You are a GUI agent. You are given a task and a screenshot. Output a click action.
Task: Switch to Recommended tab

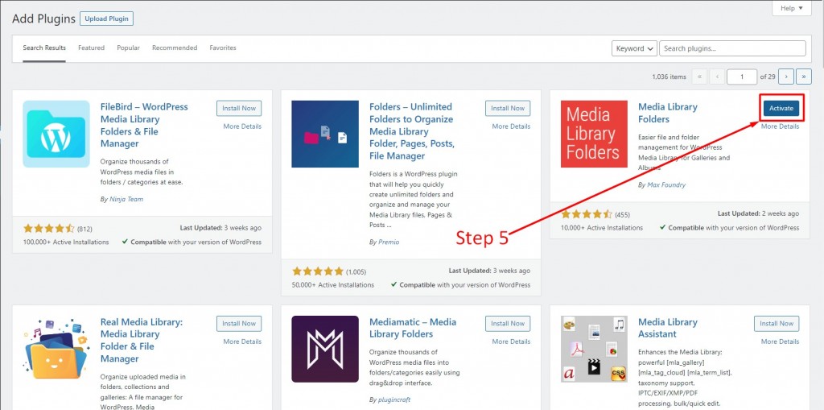[175, 48]
